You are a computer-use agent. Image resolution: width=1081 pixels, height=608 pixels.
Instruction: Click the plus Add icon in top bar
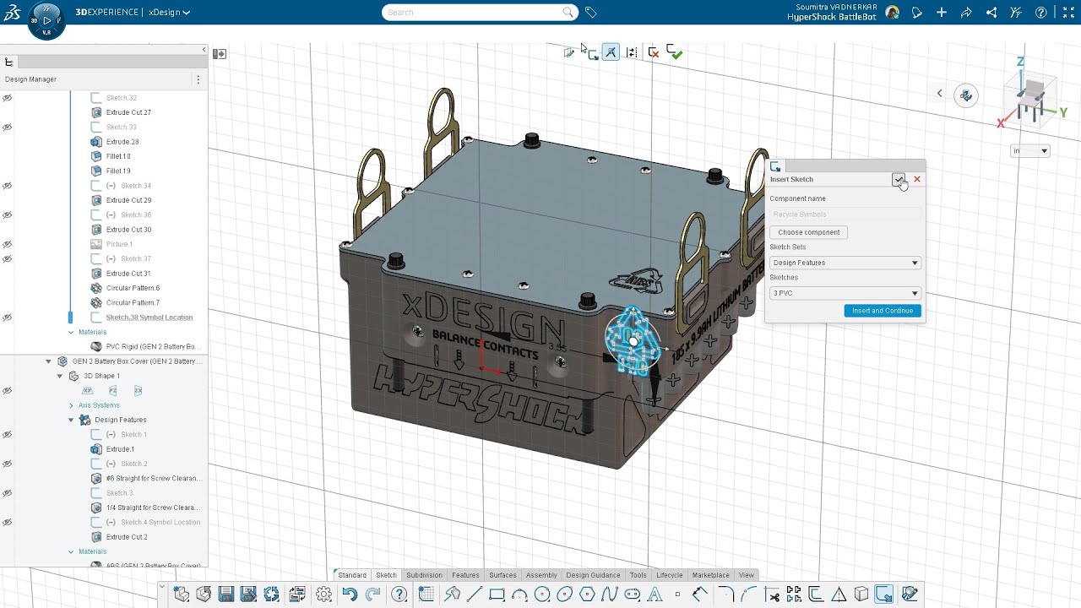942,13
